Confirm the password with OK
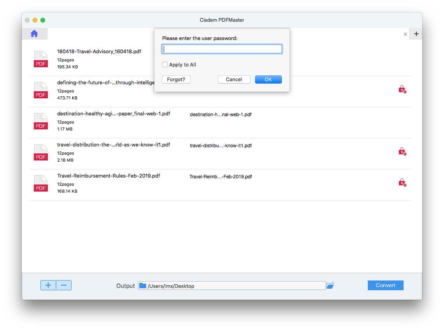444x331 pixels. click(268, 80)
